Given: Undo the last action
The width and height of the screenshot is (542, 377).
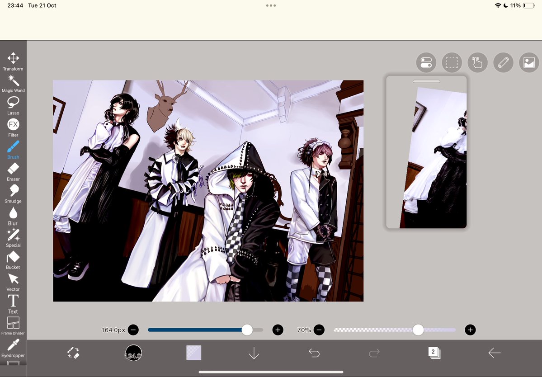Looking at the screenshot, I should tap(314, 353).
